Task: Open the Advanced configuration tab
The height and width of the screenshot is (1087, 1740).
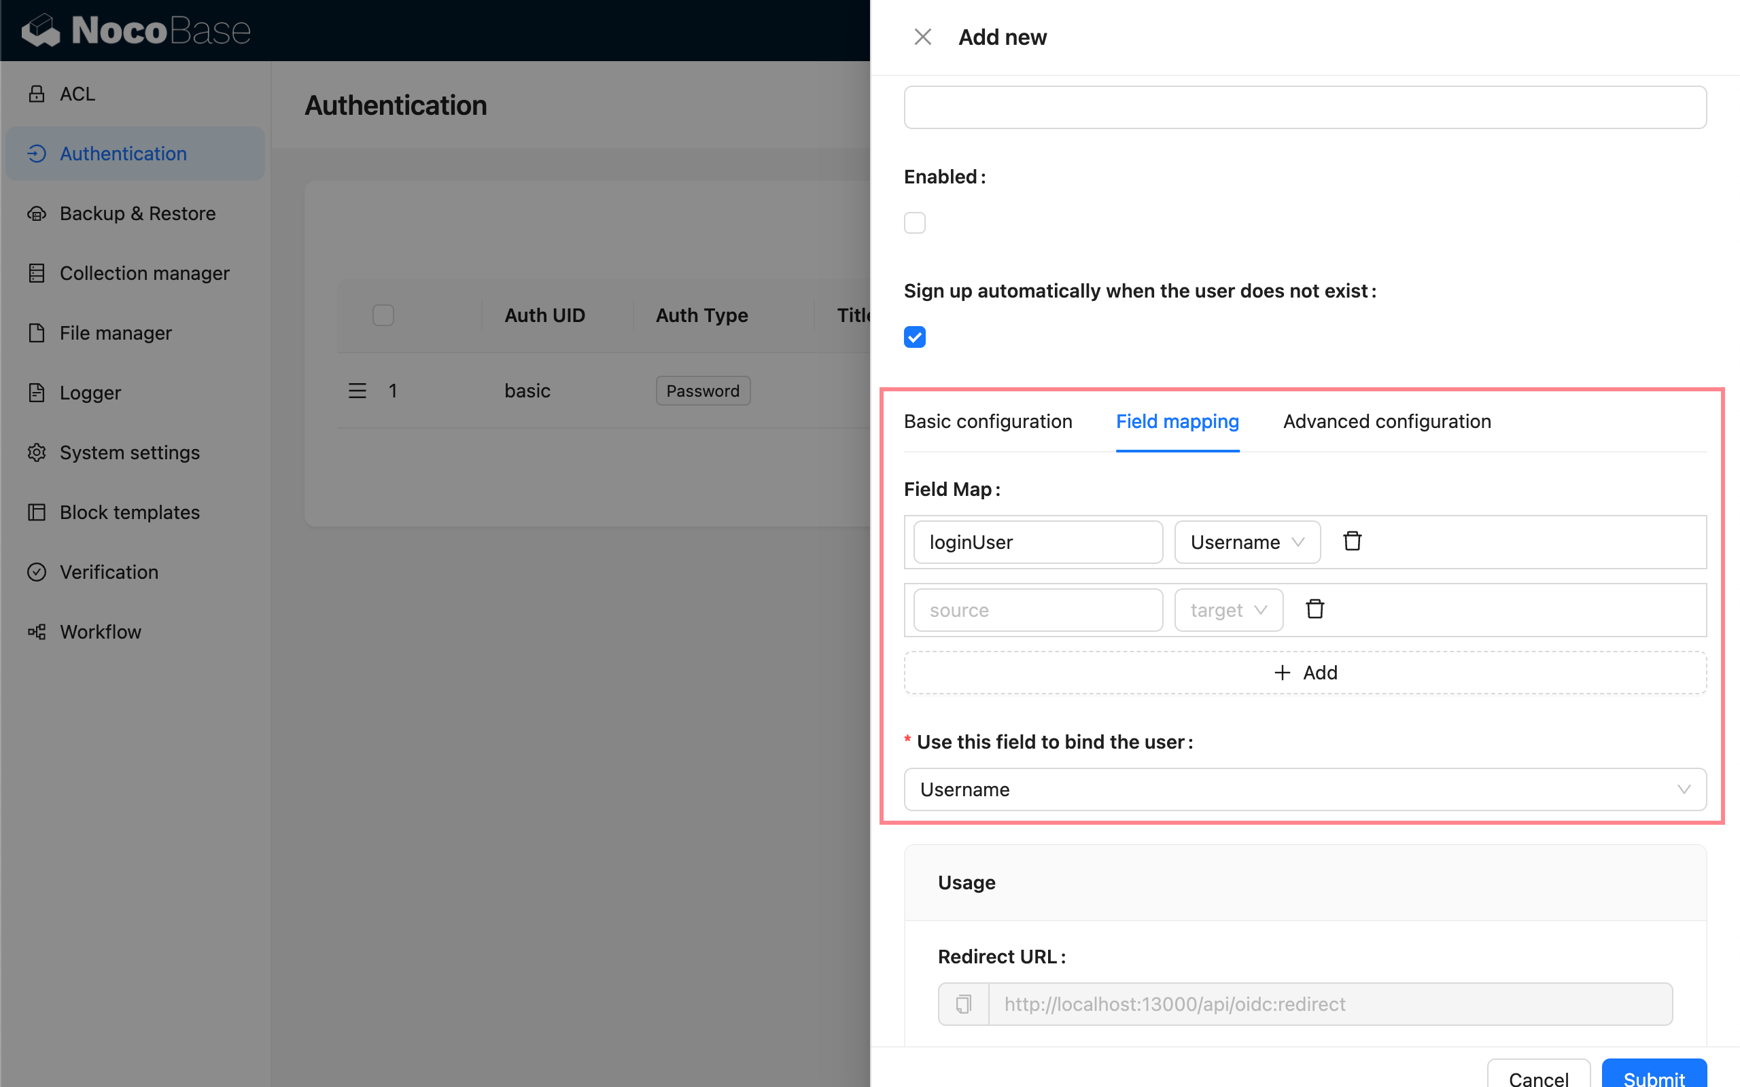Action: tap(1387, 421)
